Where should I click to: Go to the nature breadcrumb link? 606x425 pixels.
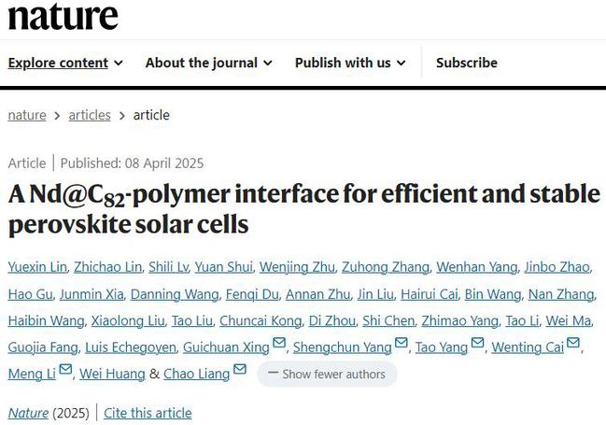pyautogui.click(x=26, y=115)
